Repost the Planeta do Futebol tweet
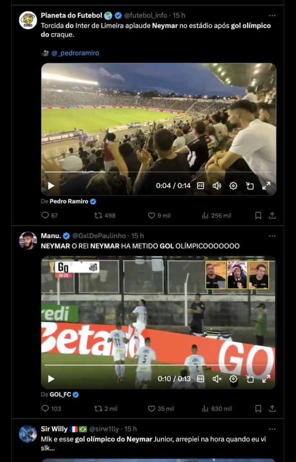296x462 pixels. coord(98,216)
